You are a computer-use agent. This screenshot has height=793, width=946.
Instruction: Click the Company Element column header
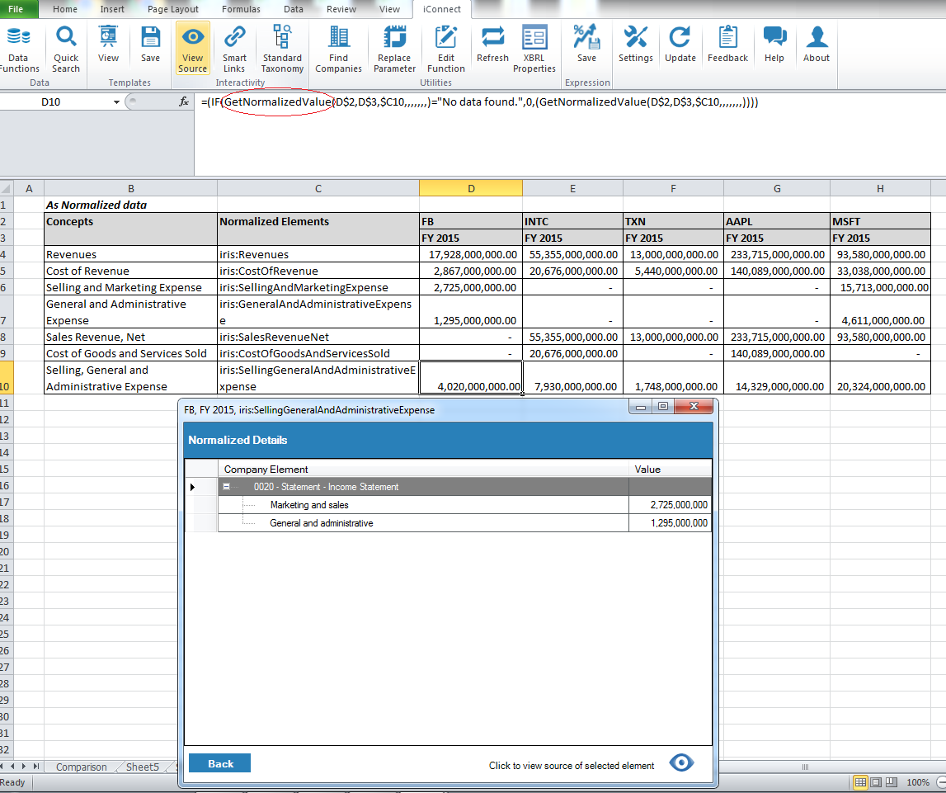pyautogui.click(x=424, y=469)
